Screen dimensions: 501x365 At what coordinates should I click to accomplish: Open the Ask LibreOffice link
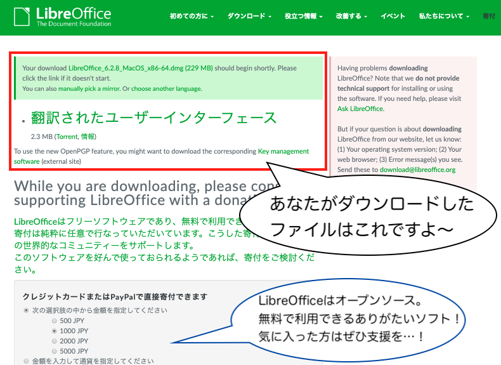coord(360,109)
